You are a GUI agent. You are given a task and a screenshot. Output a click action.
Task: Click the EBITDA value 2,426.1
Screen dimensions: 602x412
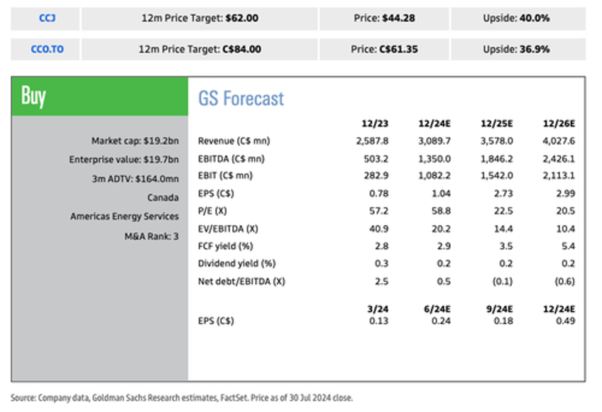point(559,158)
